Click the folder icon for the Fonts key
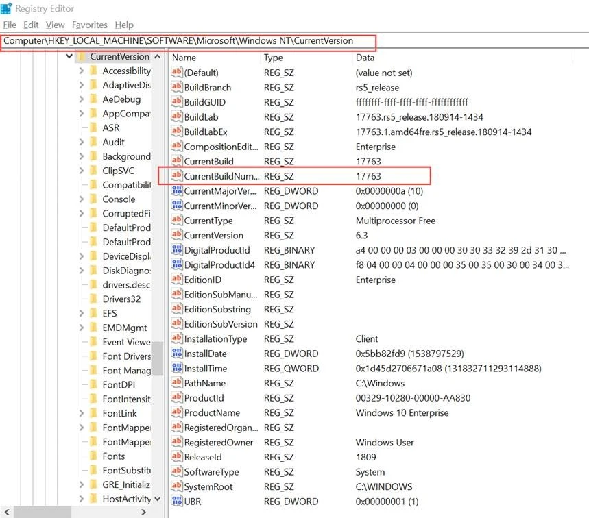Viewport: 589px width, 518px height. tap(93, 456)
